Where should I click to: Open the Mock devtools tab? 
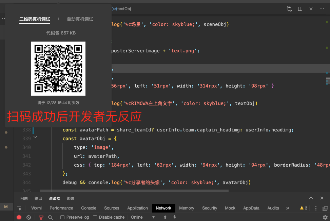coord(230,208)
